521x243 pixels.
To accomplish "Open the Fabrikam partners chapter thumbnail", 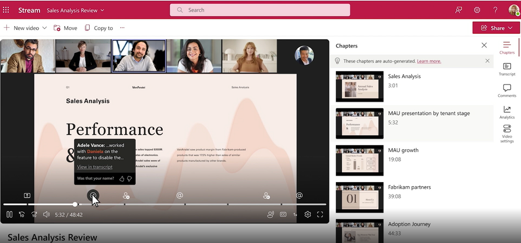I will click(x=359, y=197).
